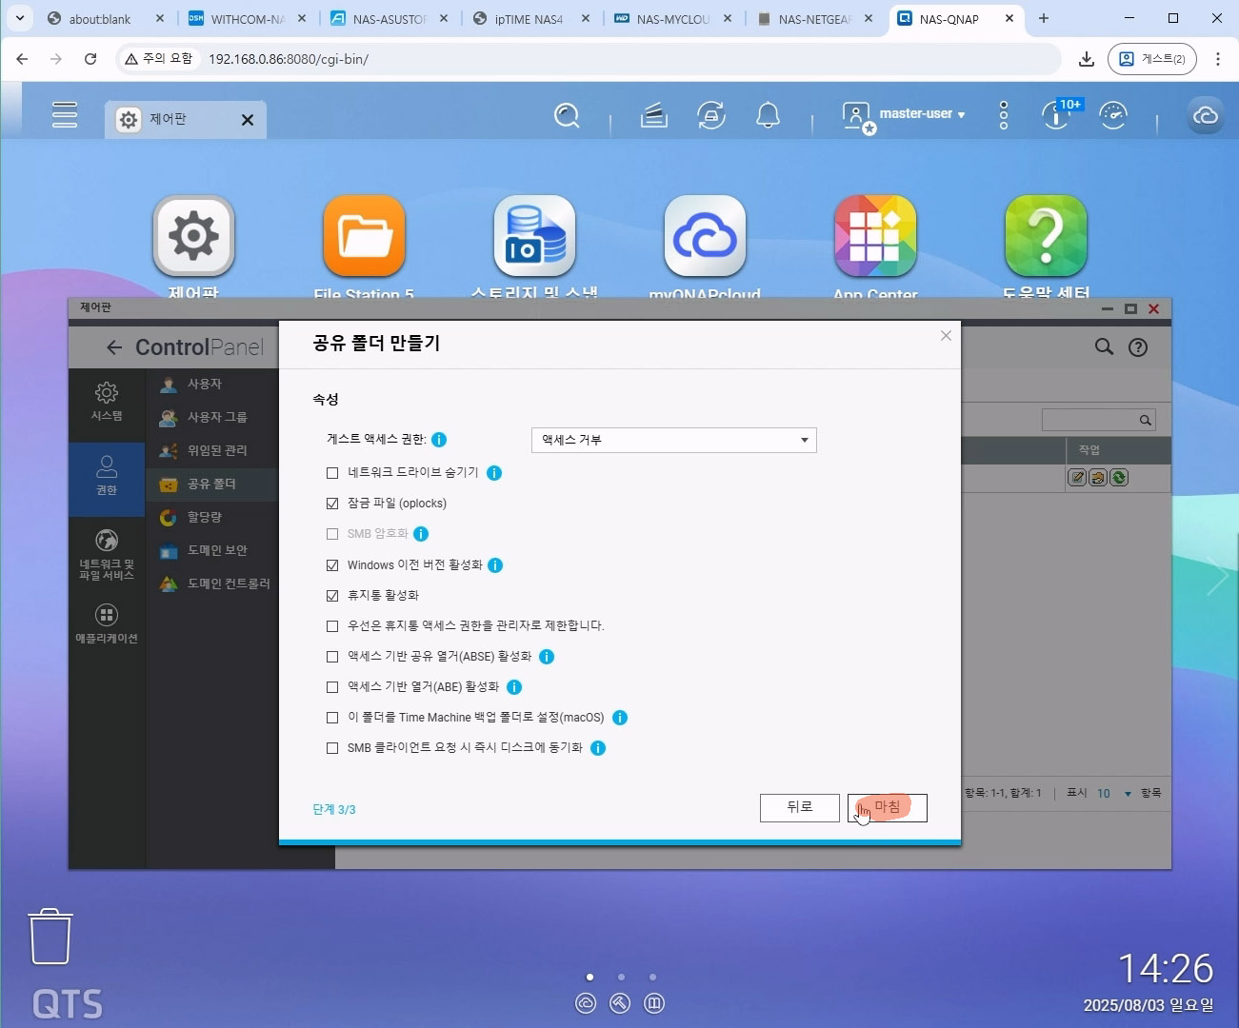This screenshot has height=1028, width=1239.
Task: Click the recycle bin icon on desktop
Action: click(x=50, y=937)
